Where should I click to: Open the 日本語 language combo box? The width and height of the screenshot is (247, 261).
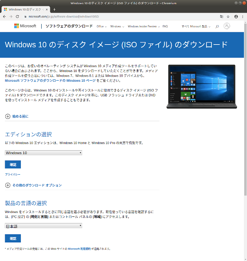tap(44, 226)
